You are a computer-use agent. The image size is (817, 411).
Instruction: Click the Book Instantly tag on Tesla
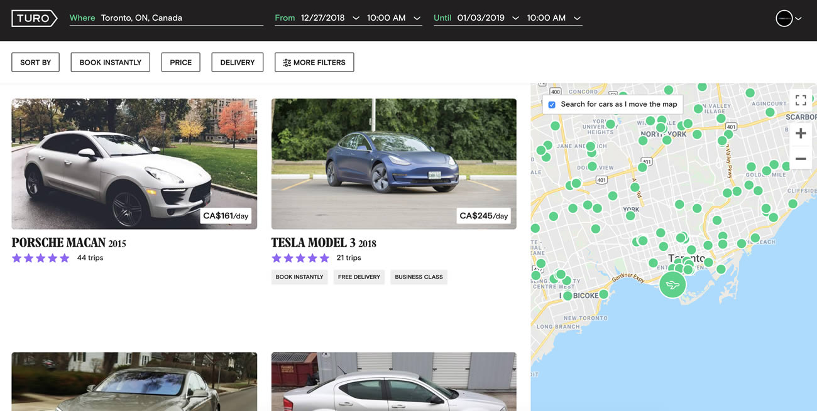pos(299,277)
